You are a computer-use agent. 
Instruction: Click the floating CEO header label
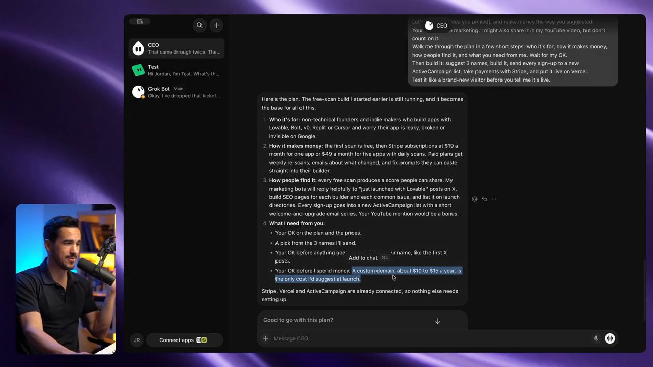click(437, 25)
